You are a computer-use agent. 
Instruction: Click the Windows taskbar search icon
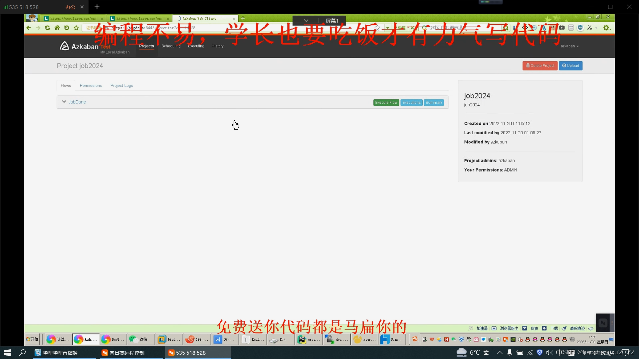22,353
